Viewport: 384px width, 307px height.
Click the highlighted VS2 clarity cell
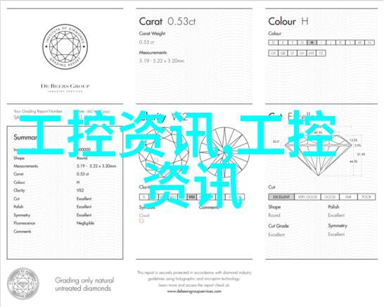(192, 197)
